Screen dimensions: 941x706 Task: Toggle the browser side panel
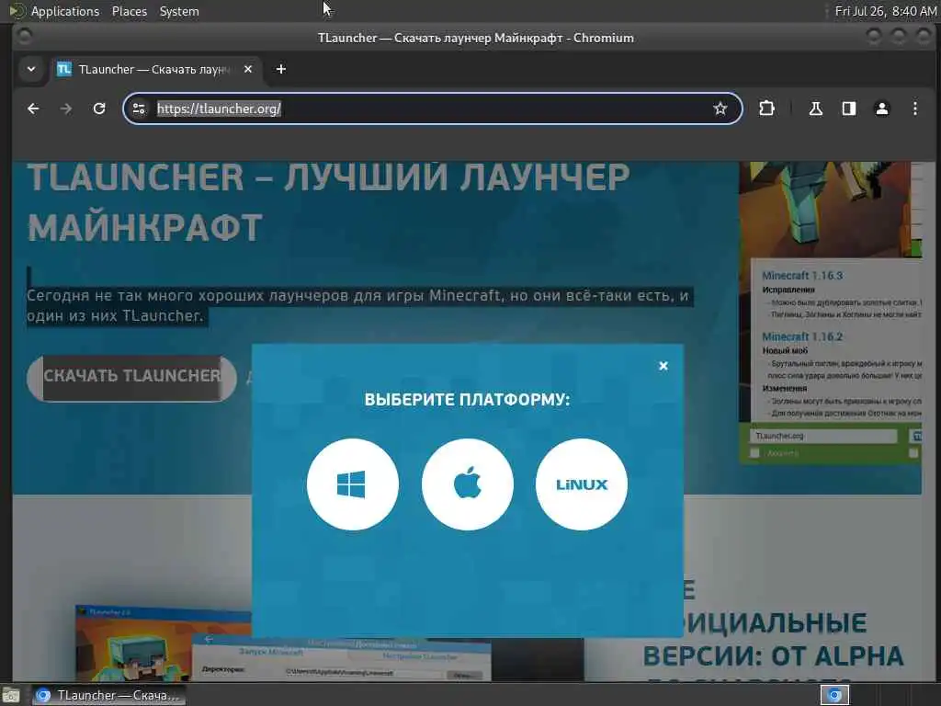848,108
